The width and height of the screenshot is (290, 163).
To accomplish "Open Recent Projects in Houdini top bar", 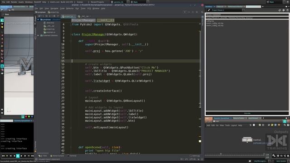I will click(97, 2).
